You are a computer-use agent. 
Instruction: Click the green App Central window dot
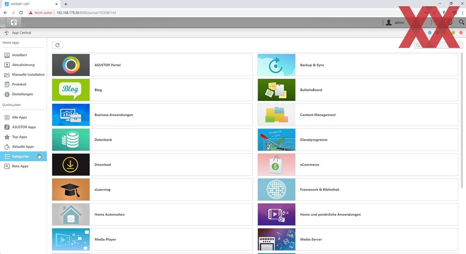[x=453, y=33]
